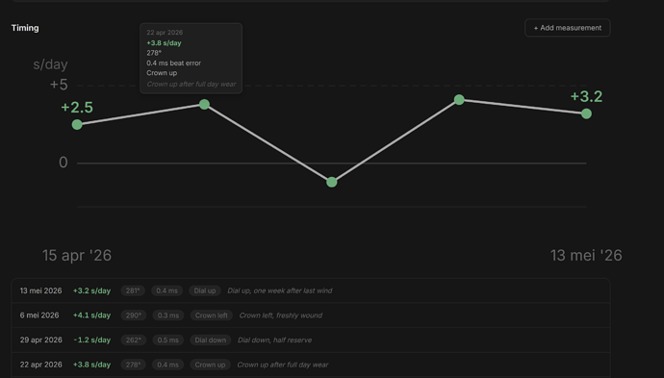
Task: Select the negative 29 apr data point
Action: [x=332, y=182]
